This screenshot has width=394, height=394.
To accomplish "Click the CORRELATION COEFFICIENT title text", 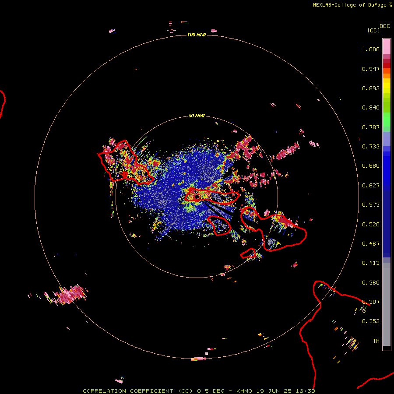I will coord(128,391).
